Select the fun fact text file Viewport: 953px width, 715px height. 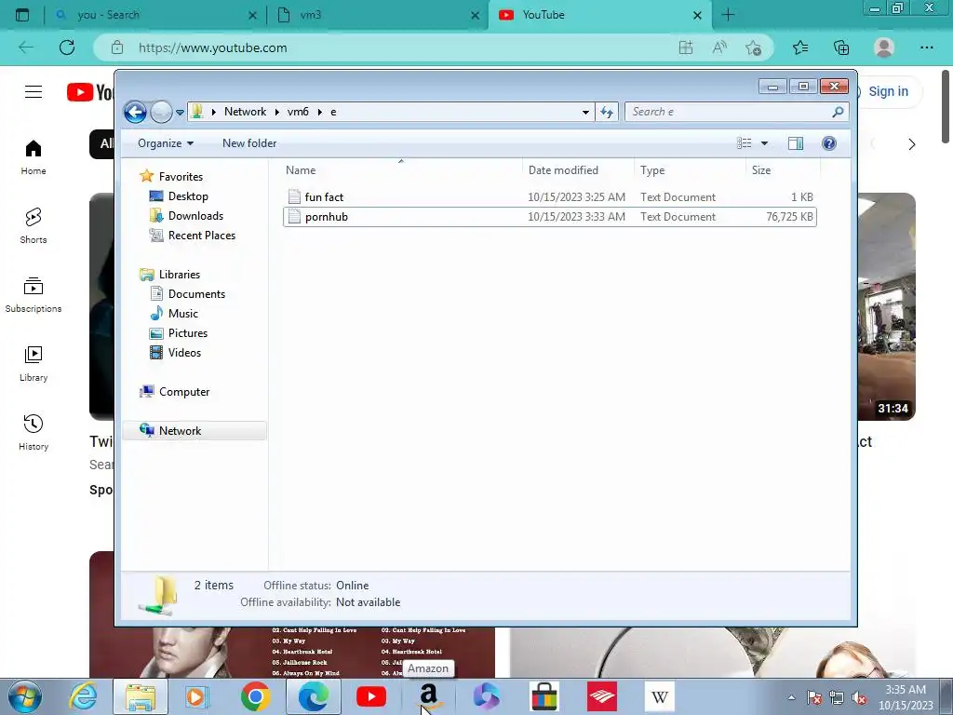pyautogui.click(x=549, y=197)
